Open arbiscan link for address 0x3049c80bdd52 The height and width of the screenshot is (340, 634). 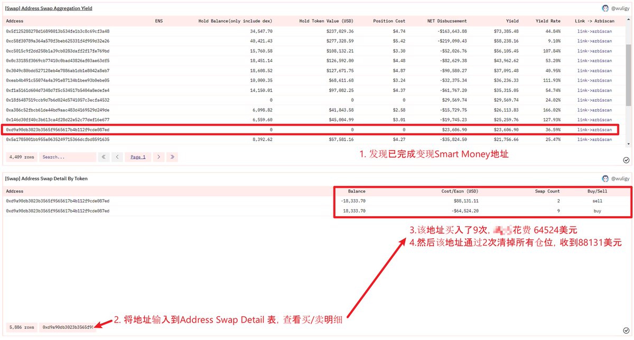[594, 71]
